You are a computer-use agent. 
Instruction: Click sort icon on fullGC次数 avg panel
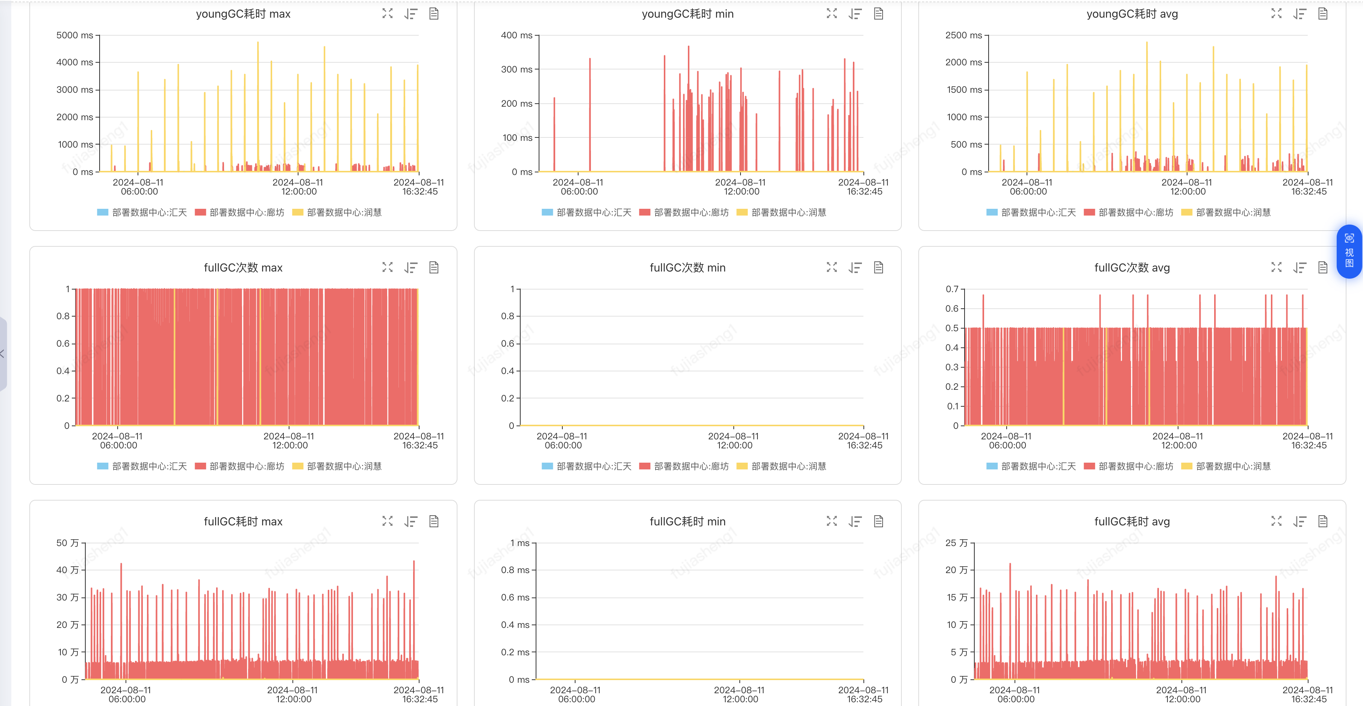(1299, 267)
